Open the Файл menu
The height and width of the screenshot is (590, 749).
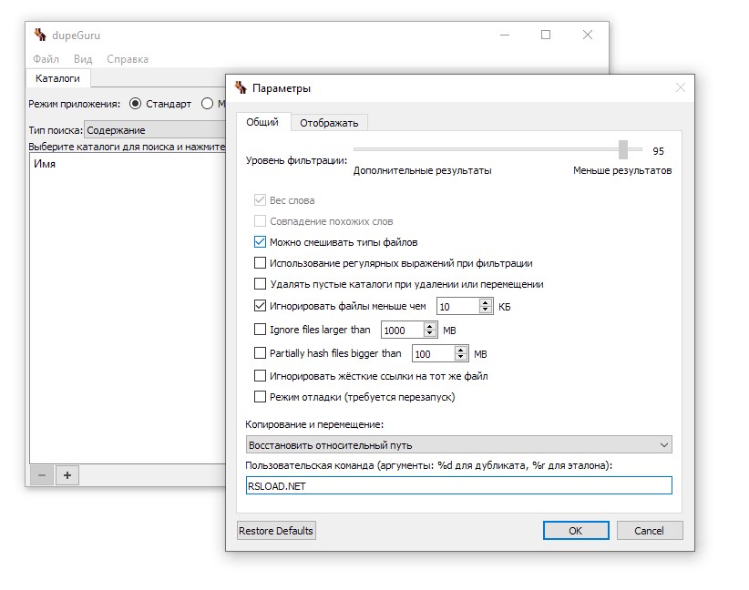[x=46, y=59]
